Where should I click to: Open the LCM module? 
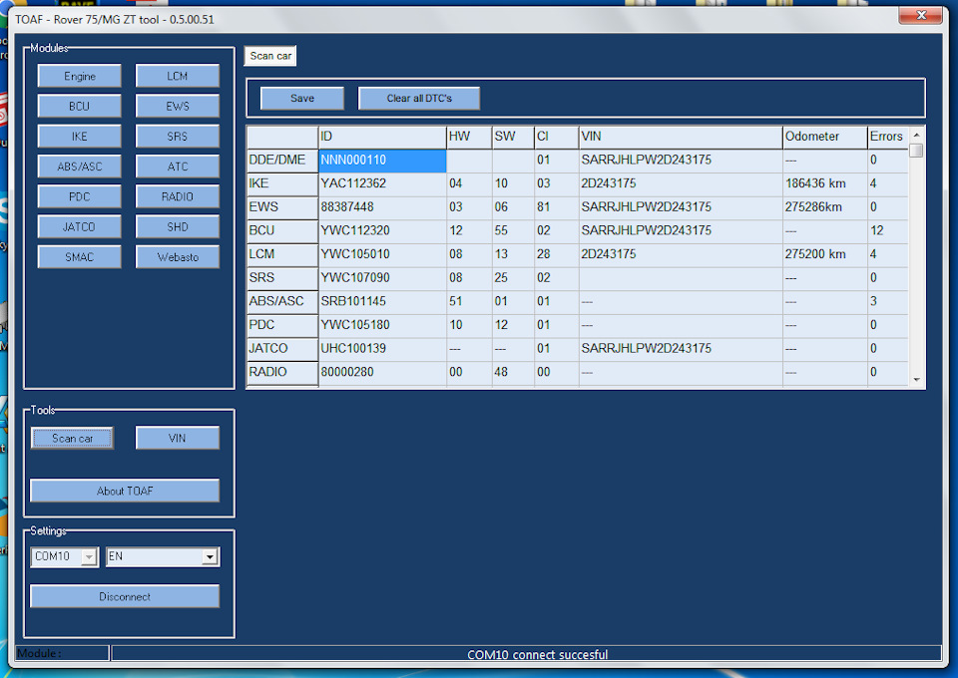(178, 77)
